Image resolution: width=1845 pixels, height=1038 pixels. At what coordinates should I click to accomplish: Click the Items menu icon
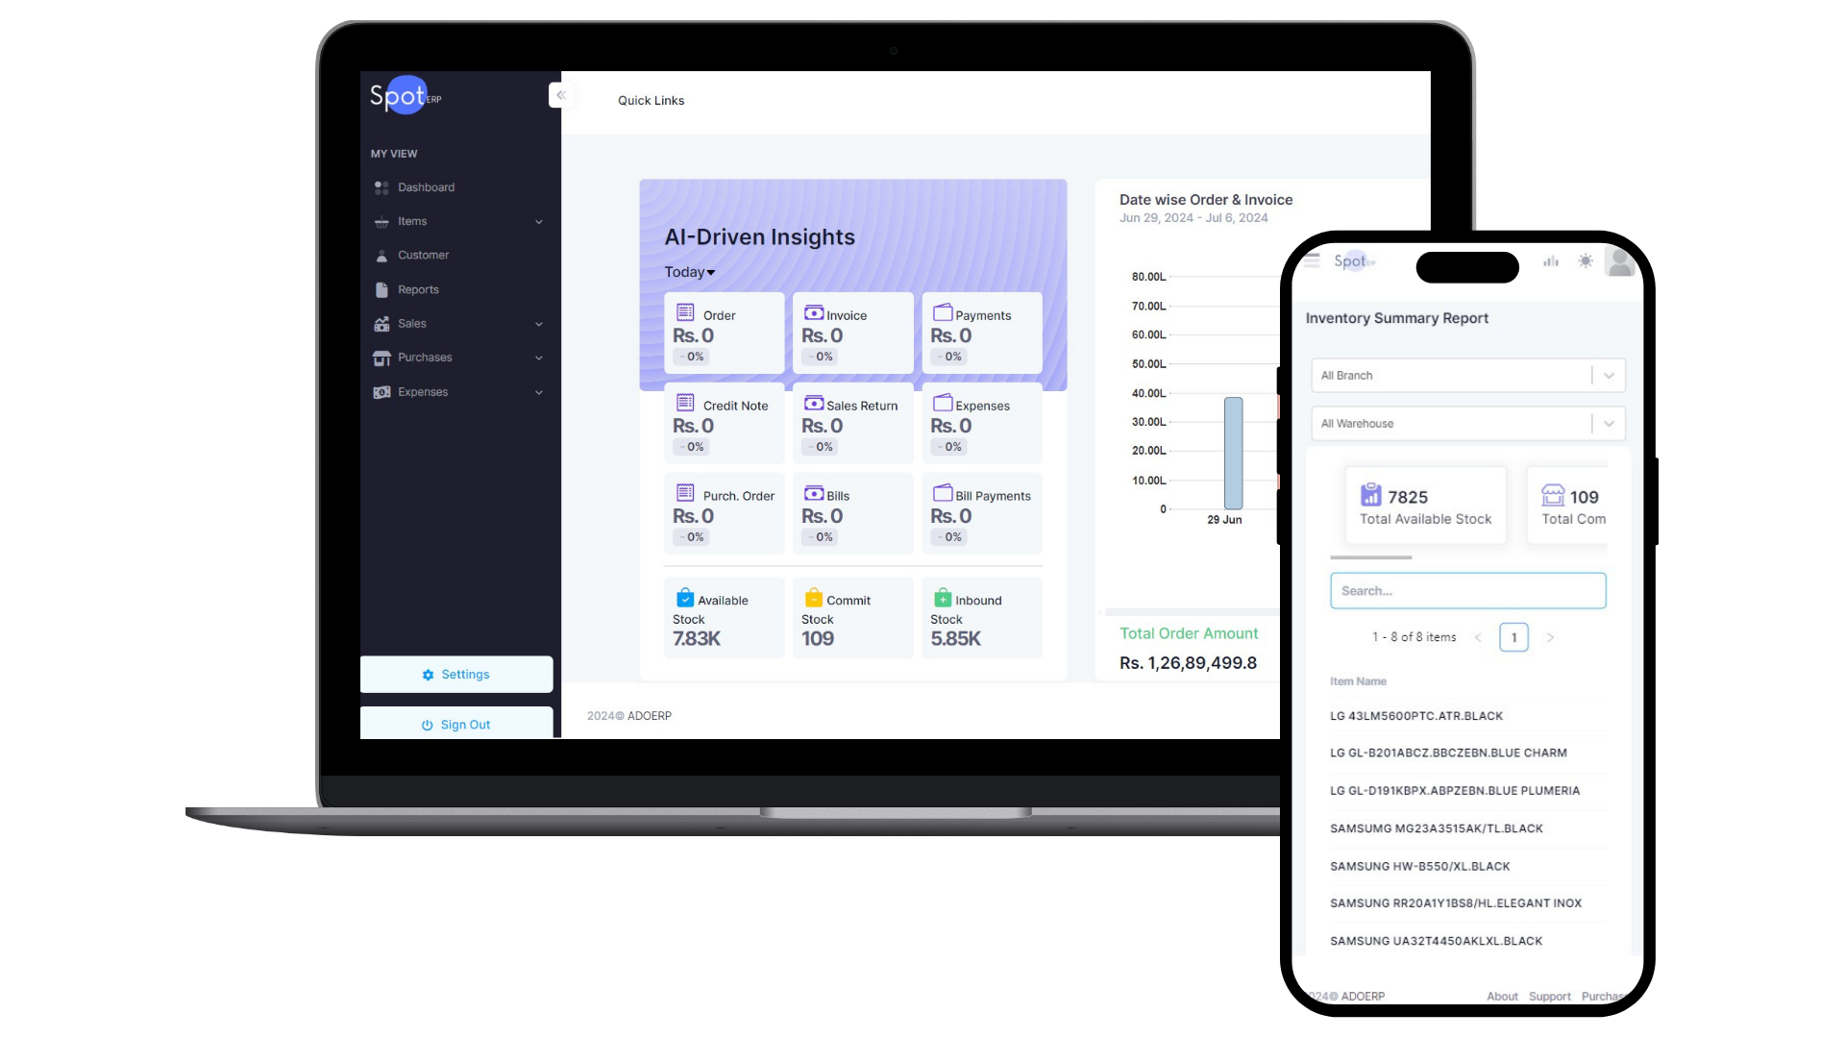point(381,220)
